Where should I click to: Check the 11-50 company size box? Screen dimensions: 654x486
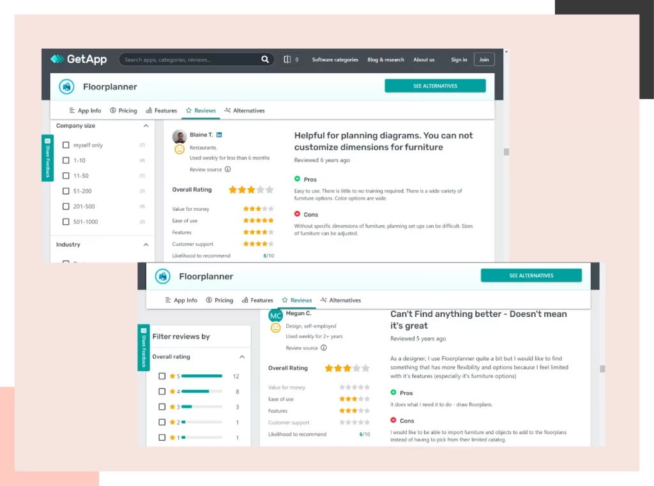pos(66,176)
